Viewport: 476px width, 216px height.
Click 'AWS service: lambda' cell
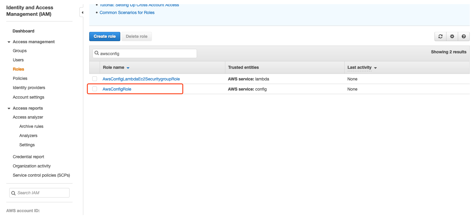coord(249,79)
